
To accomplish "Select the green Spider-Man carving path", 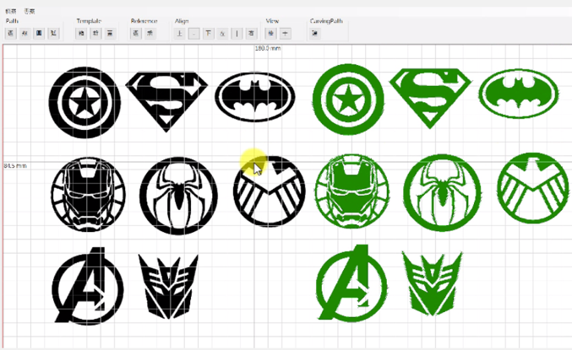I will point(442,192).
